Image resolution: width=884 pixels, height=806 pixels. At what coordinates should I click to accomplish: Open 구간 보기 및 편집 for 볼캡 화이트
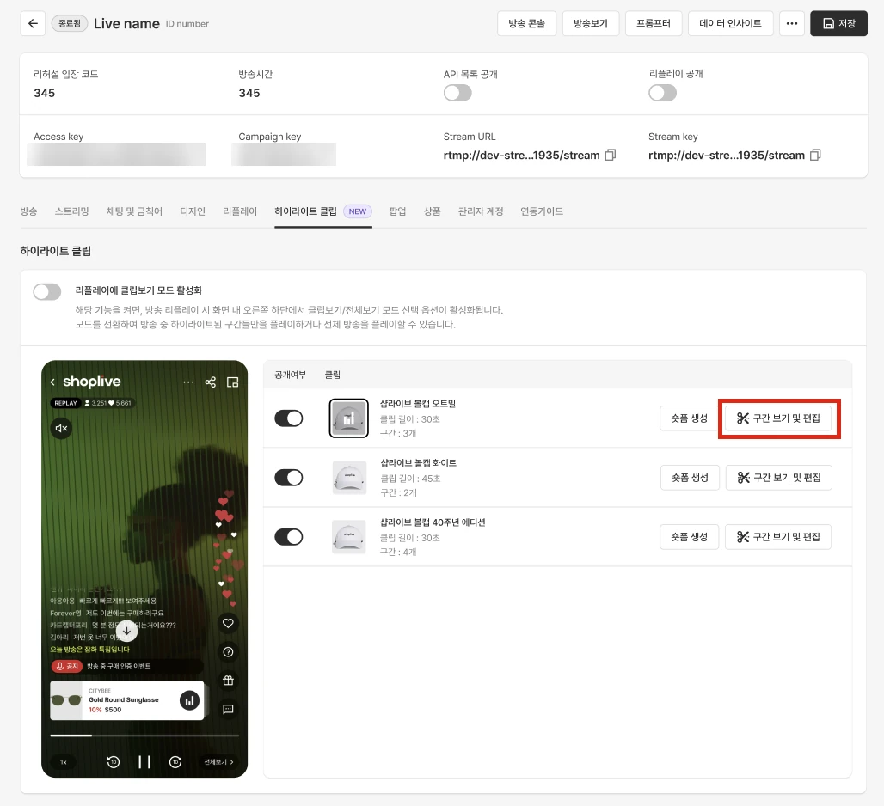[x=778, y=478]
